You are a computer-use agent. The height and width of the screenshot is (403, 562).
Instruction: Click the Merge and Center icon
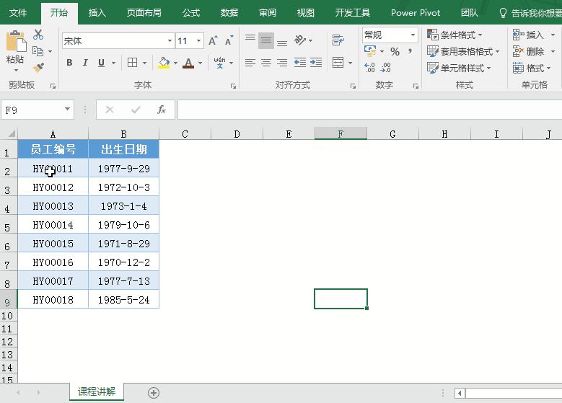[338, 63]
